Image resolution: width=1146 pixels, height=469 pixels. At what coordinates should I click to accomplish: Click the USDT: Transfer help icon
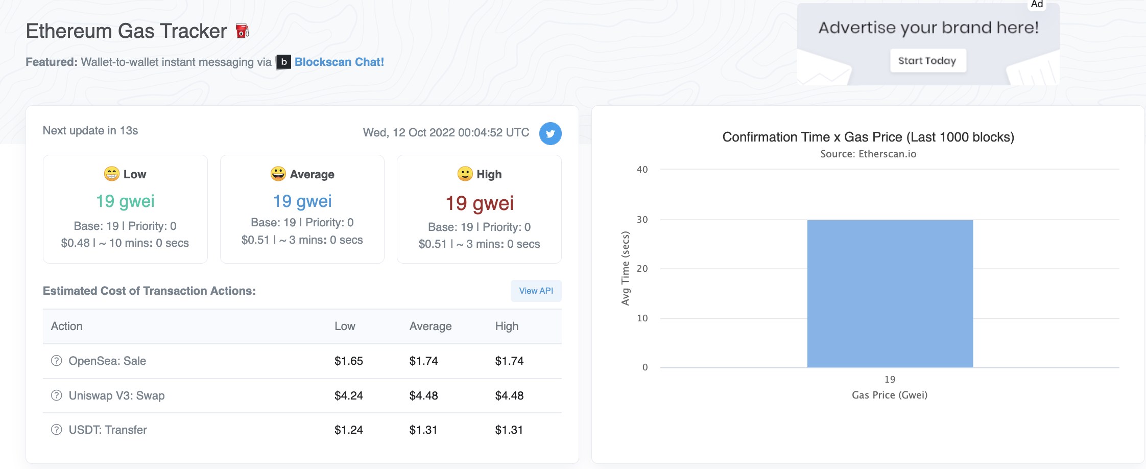(57, 430)
